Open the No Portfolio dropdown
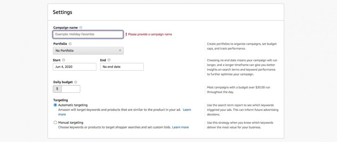 88,50
